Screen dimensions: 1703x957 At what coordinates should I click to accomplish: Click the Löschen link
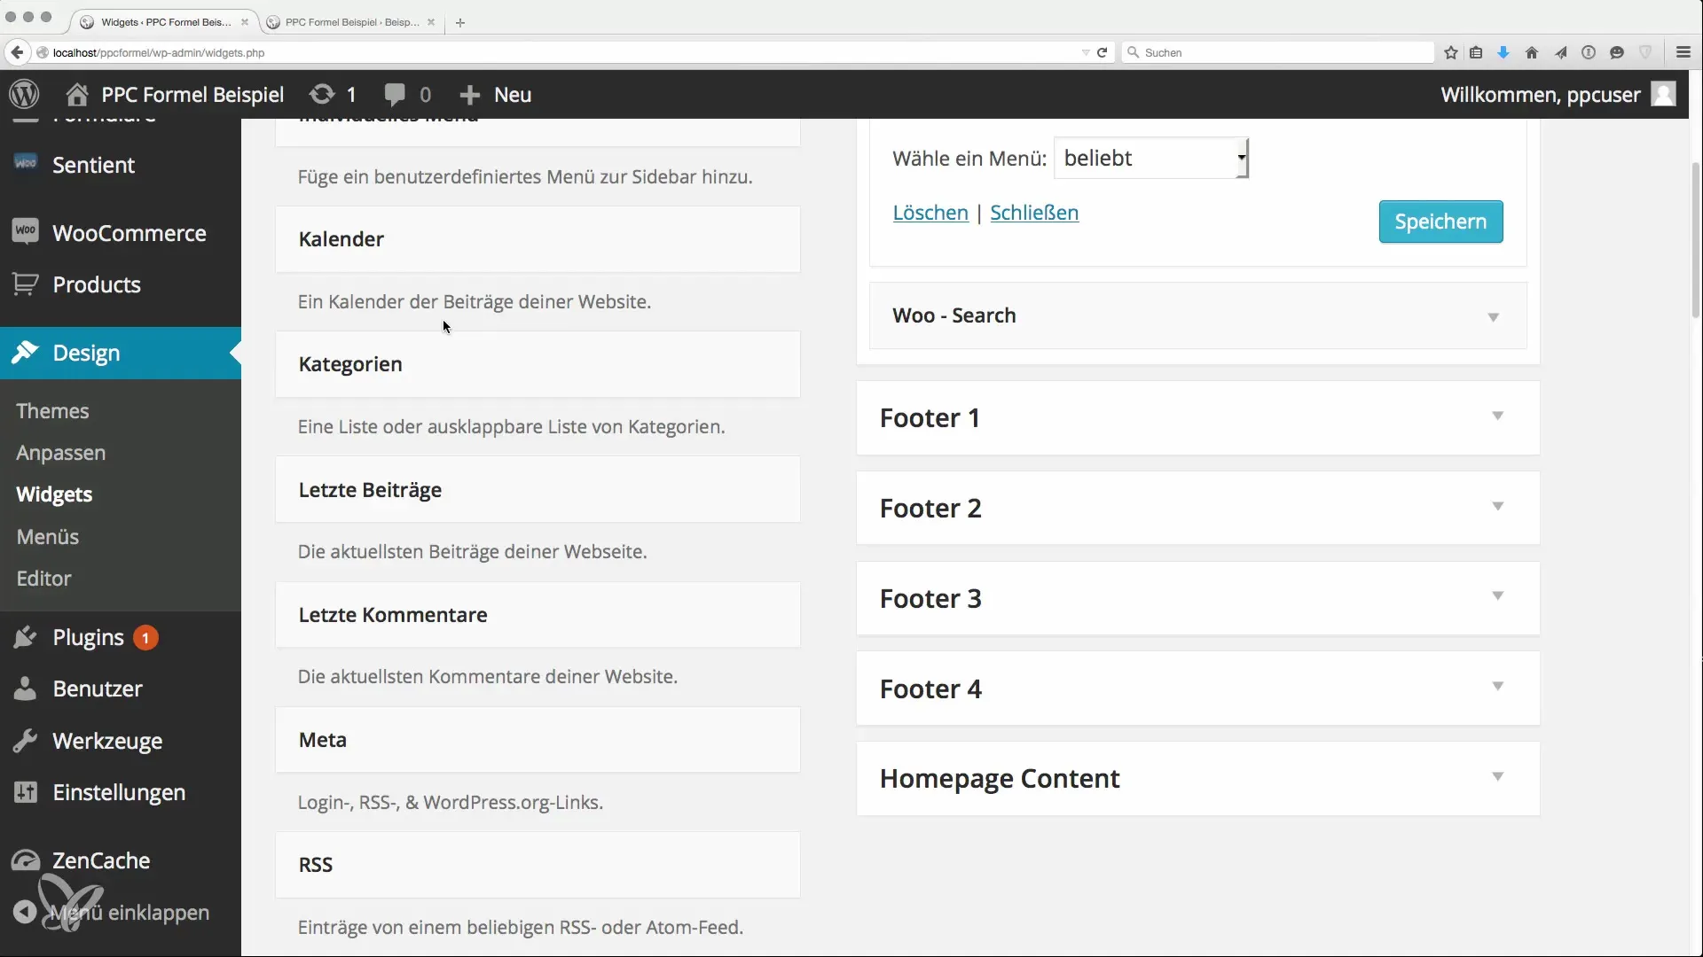coord(930,213)
